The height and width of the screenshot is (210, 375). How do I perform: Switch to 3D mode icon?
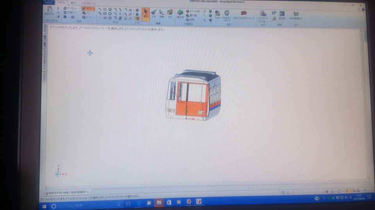point(137,19)
